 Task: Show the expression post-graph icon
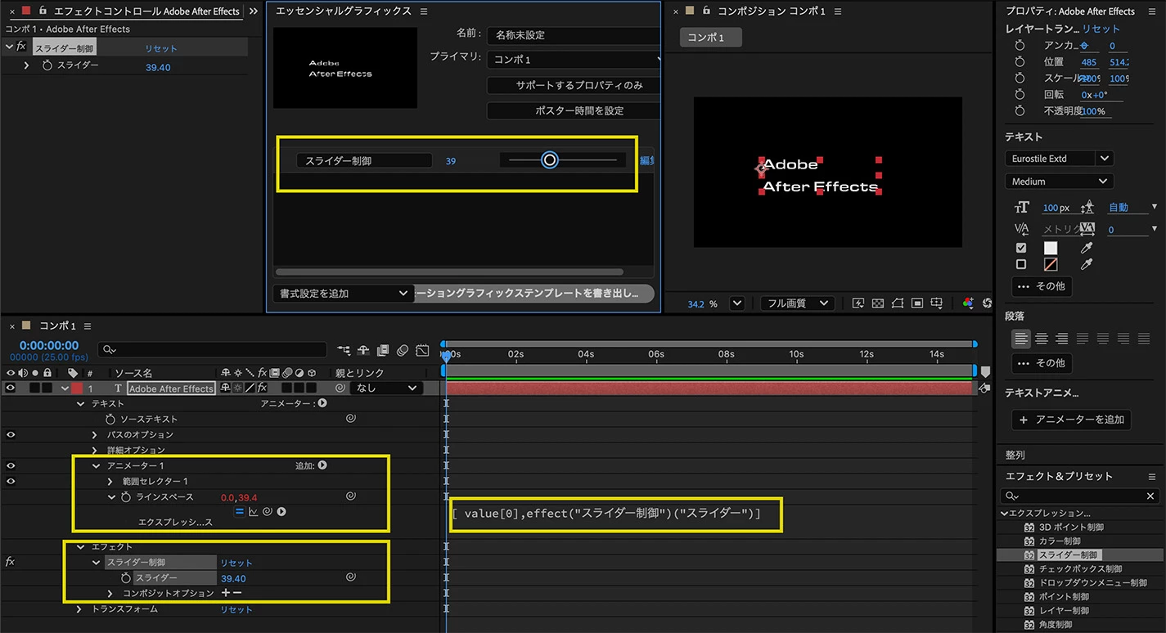[254, 512]
